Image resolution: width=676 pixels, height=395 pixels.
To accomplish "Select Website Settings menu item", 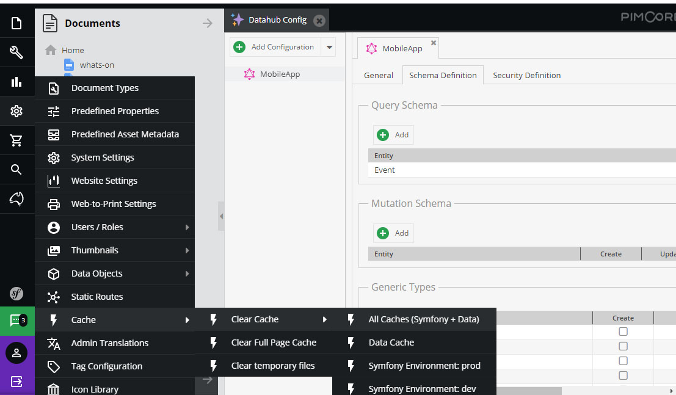I will click(115, 181).
